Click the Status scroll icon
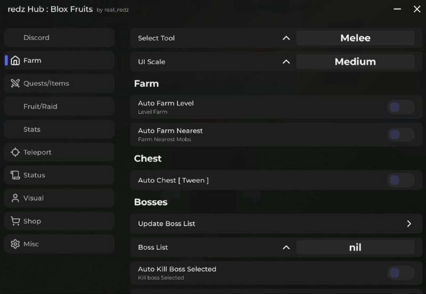 tap(15, 175)
